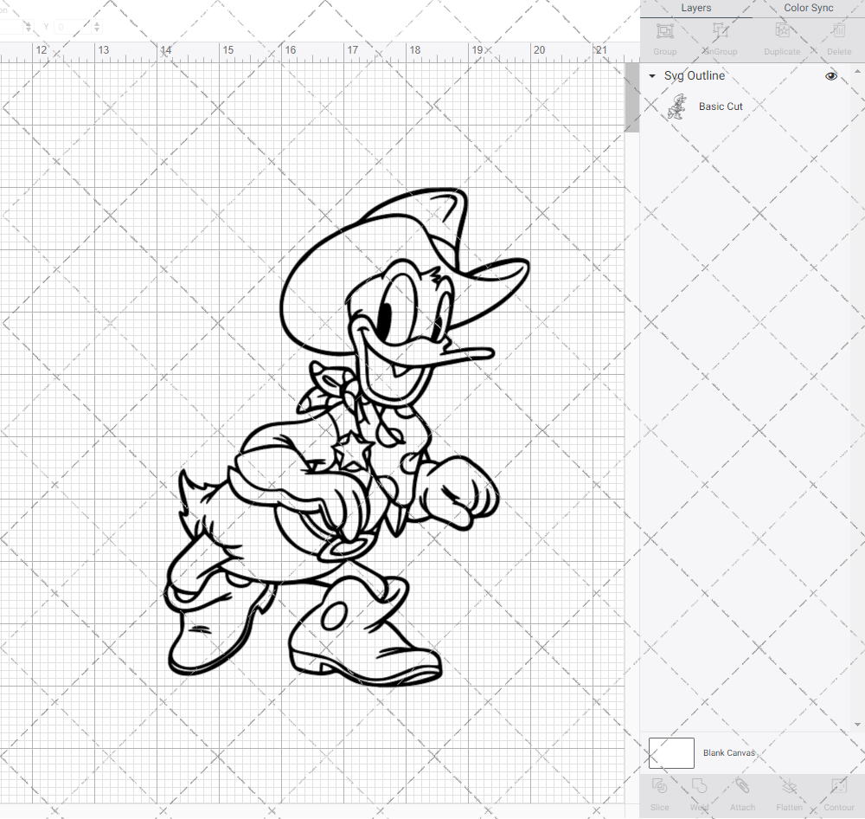The width and height of the screenshot is (865, 819).
Task: Click the Flatten tool icon
Action: point(790,786)
